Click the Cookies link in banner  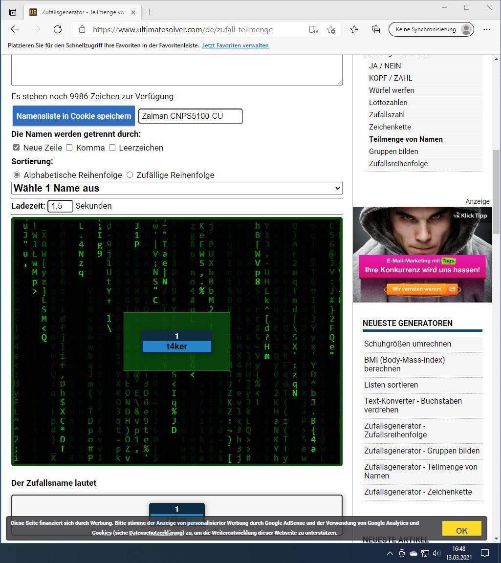coord(102,533)
